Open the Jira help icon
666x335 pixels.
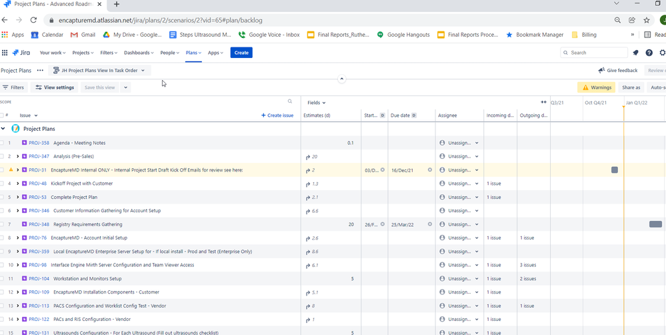click(649, 53)
